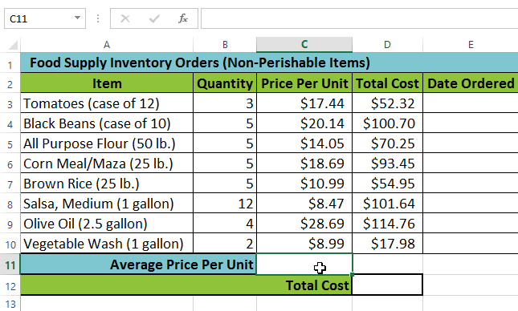518x311 pixels.
Task: Select row 11 header
Action: click(10, 264)
